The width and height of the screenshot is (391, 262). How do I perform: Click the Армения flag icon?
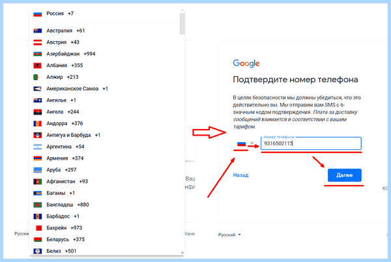pos(38,158)
